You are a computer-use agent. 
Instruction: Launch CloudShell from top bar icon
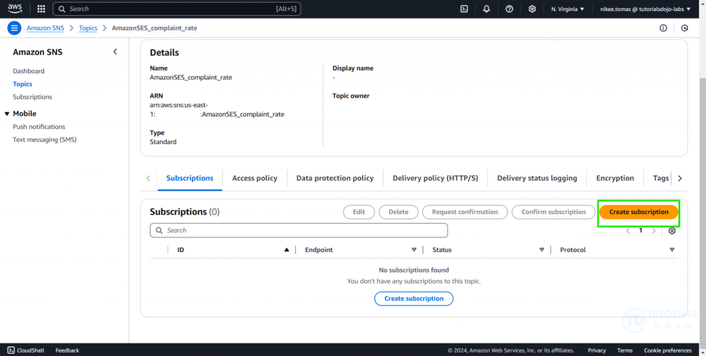click(x=464, y=8)
